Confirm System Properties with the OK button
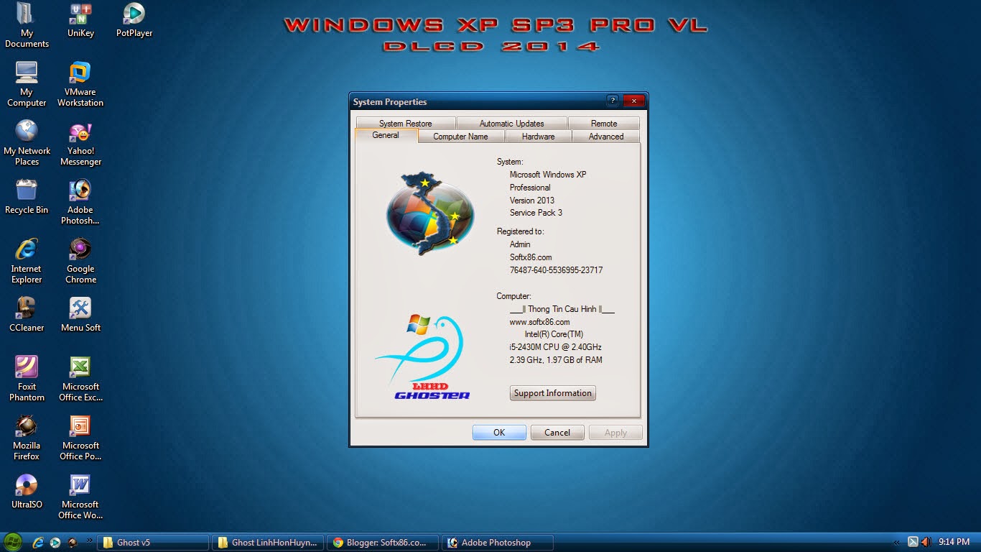 click(x=499, y=433)
